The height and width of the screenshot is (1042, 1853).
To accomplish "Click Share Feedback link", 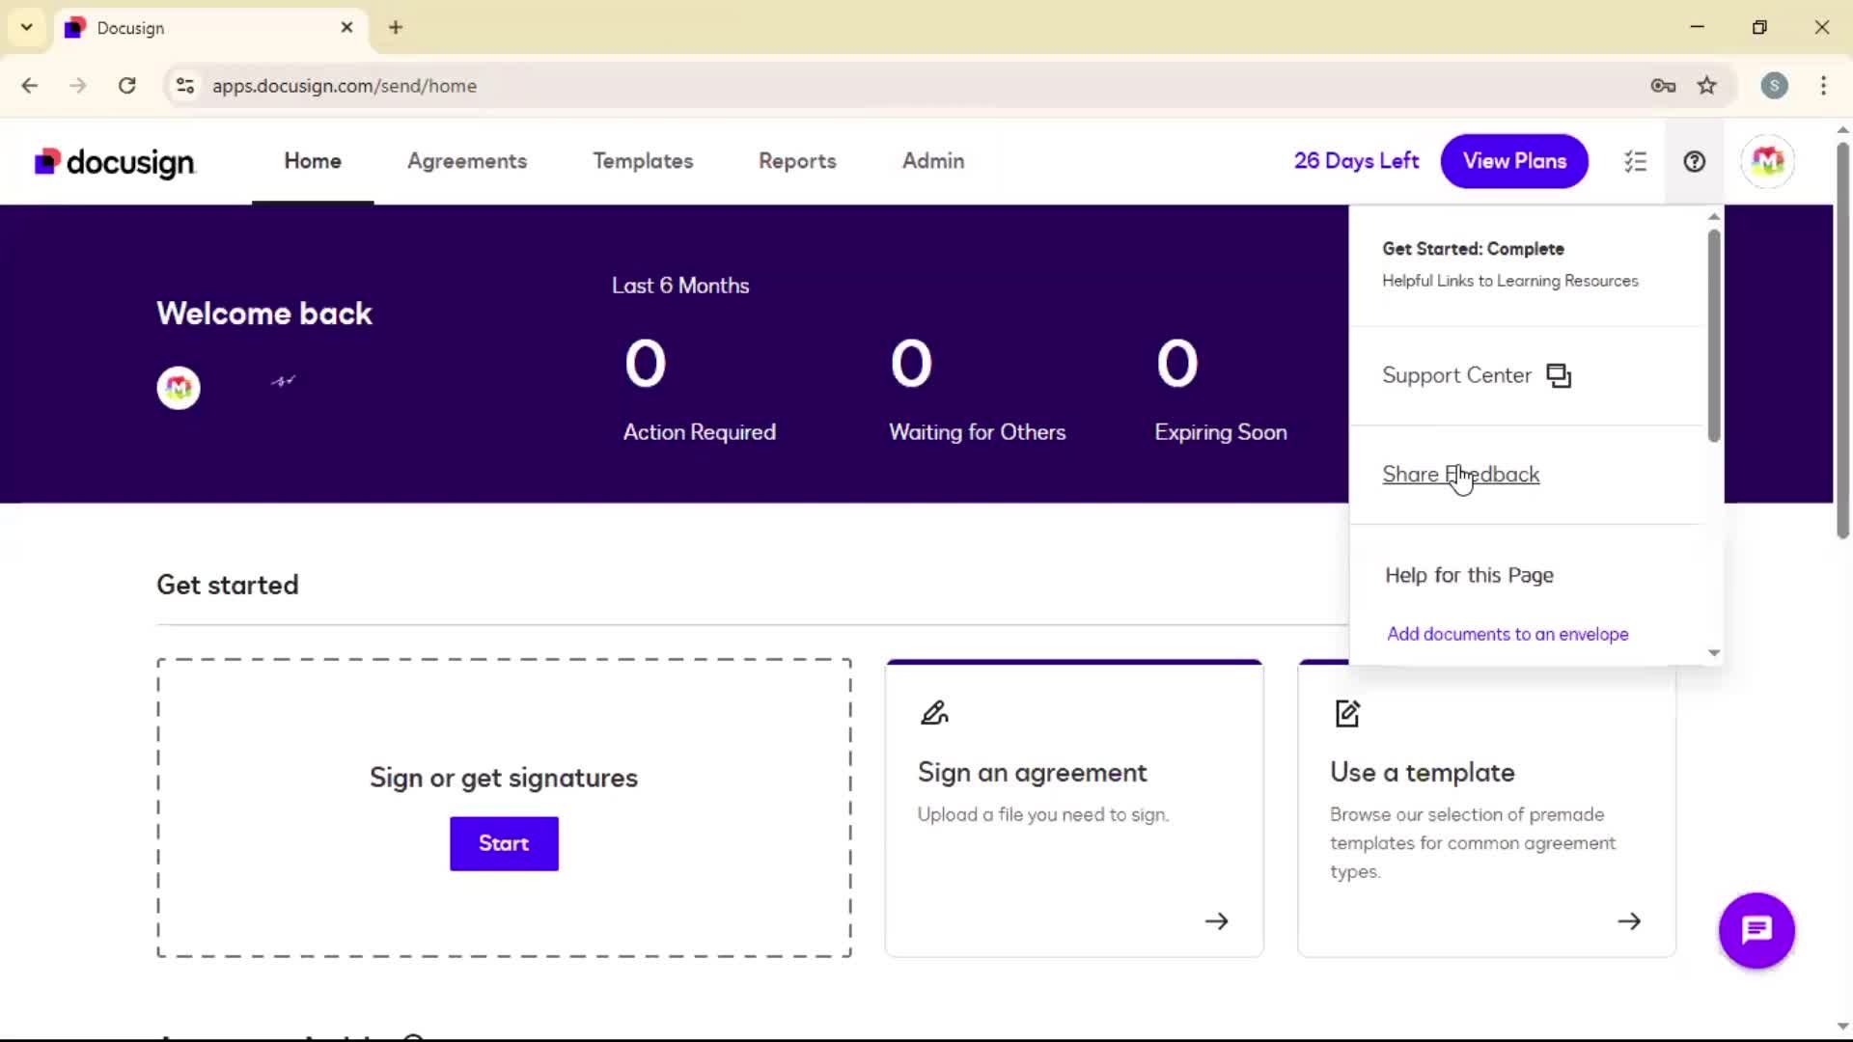I will (1460, 475).
